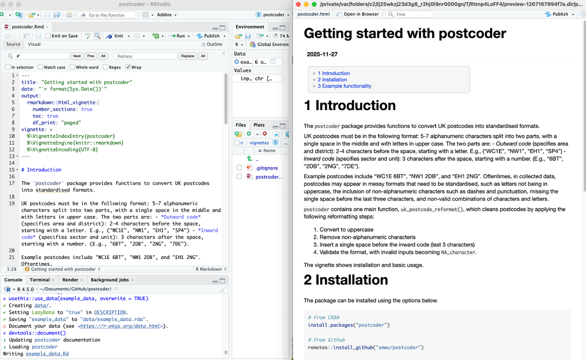Image resolution: width=586 pixels, height=360 pixels.
Task: Open Global Environment dropdown
Action: [x=270, y=45]
